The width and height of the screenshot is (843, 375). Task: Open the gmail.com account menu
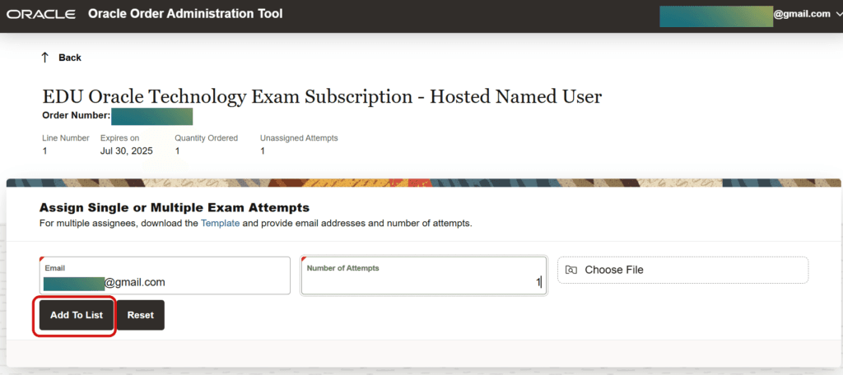[803, 14]
